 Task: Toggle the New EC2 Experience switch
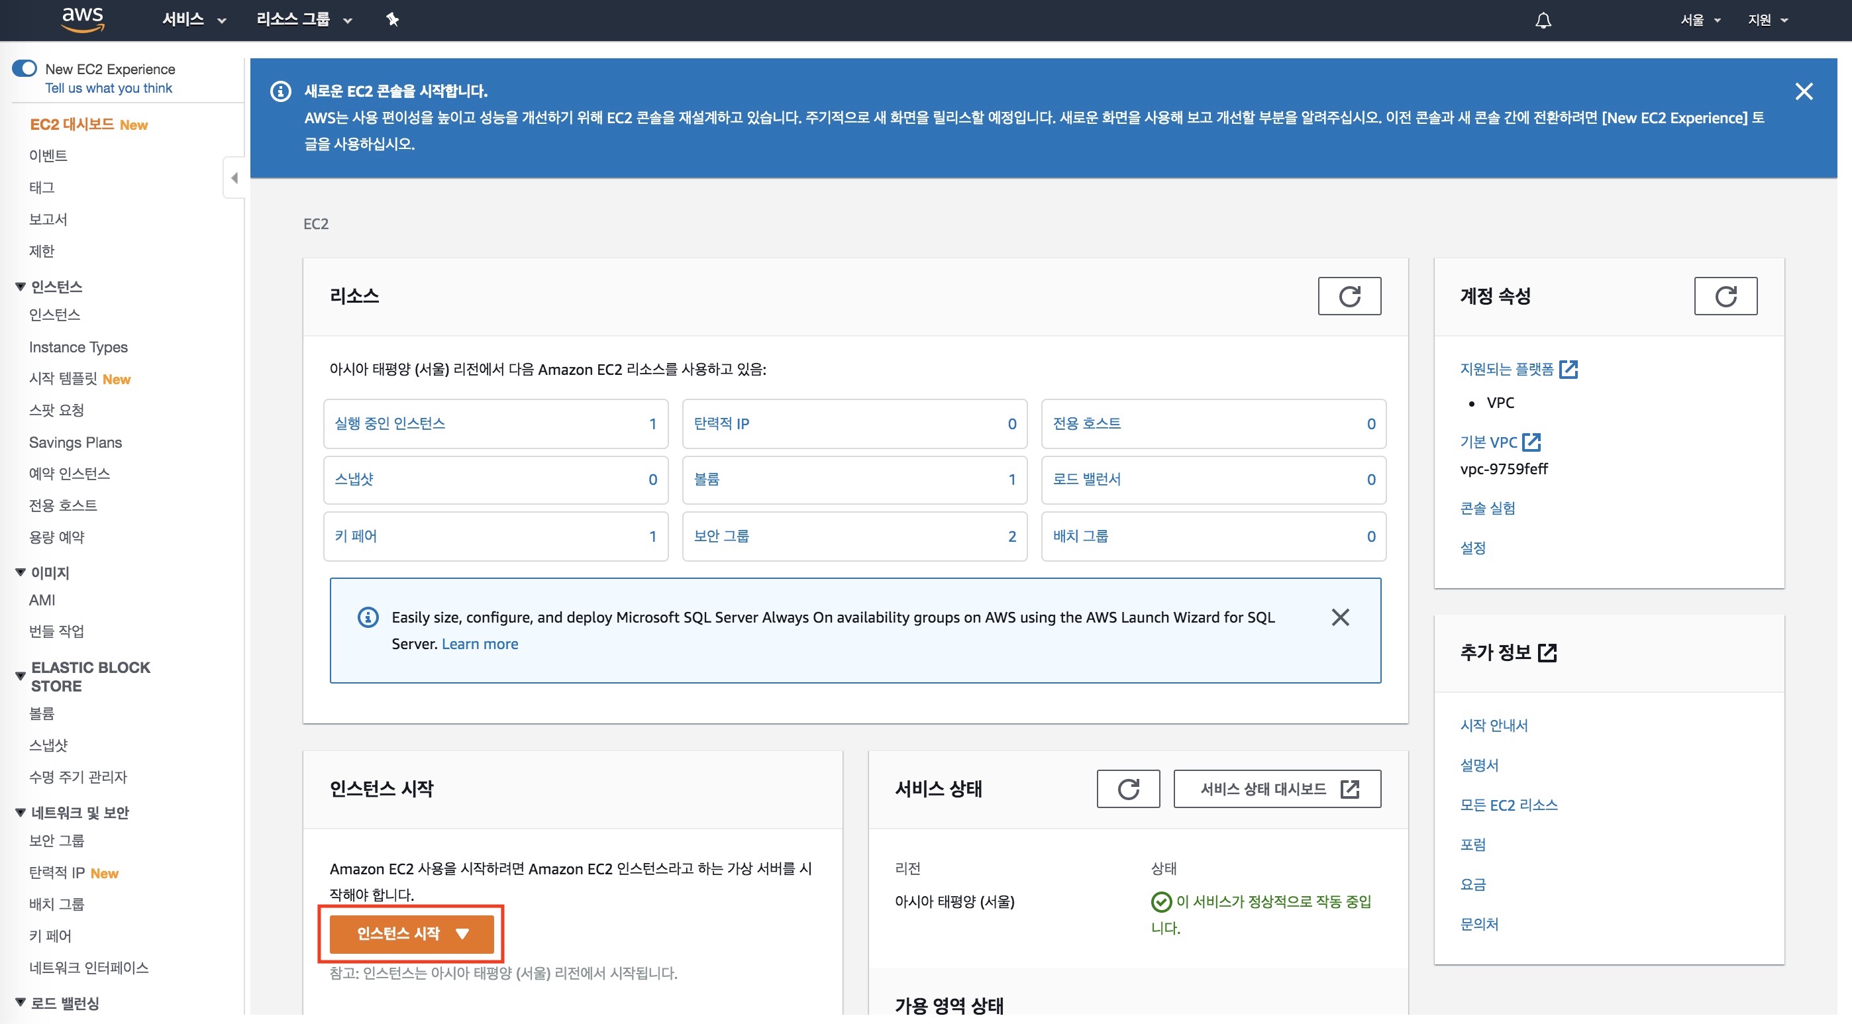click(x=25, y=69)
